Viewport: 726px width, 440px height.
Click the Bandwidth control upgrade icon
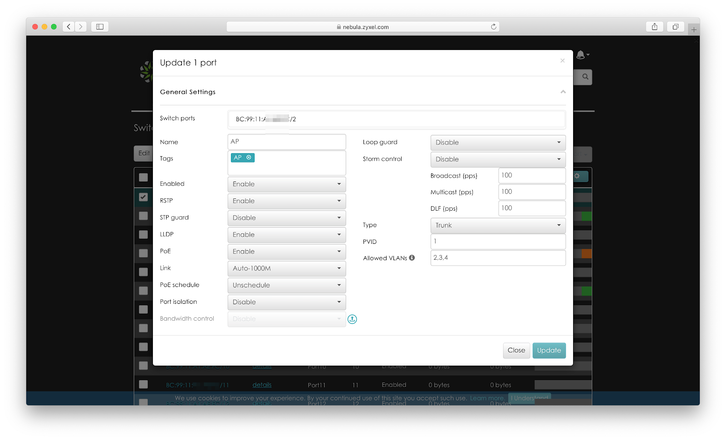click(x=352, y=319)
